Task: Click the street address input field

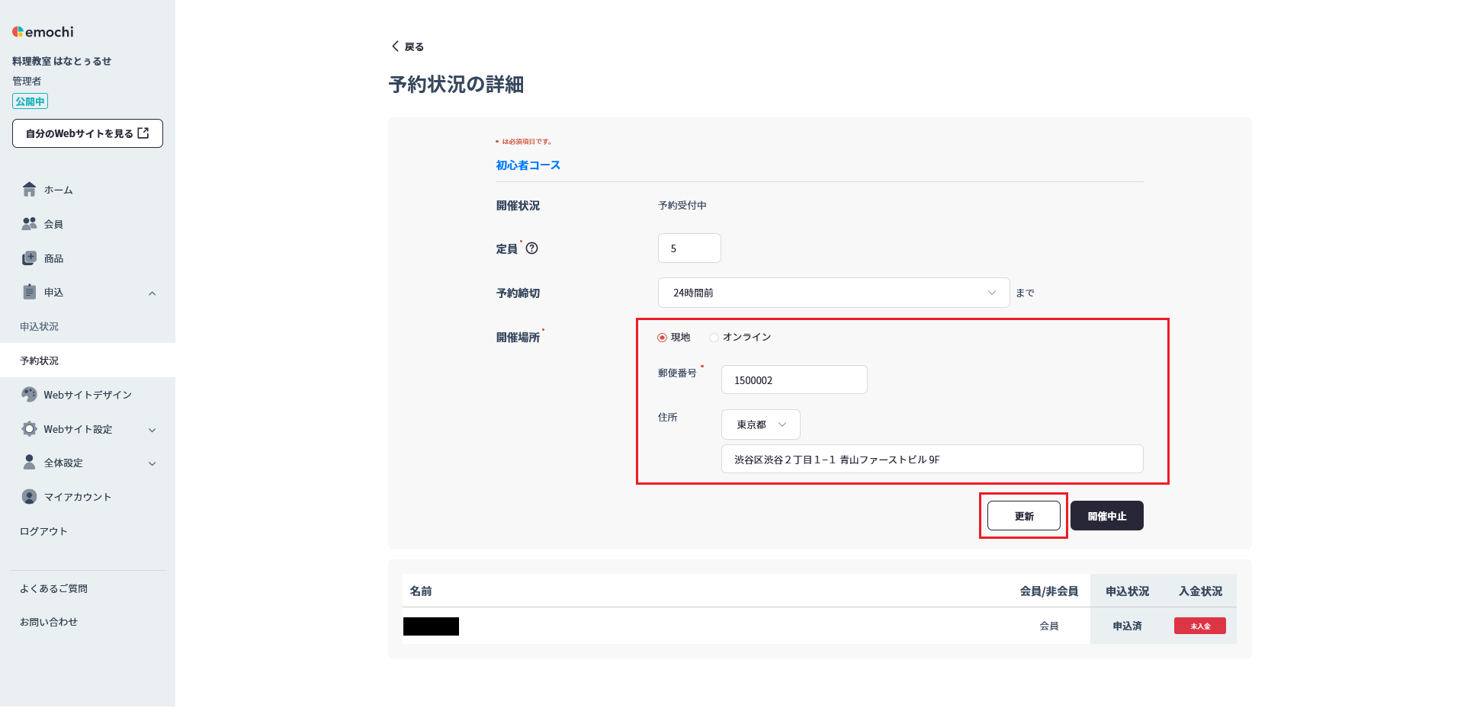Action: click(x=932, y=459)
